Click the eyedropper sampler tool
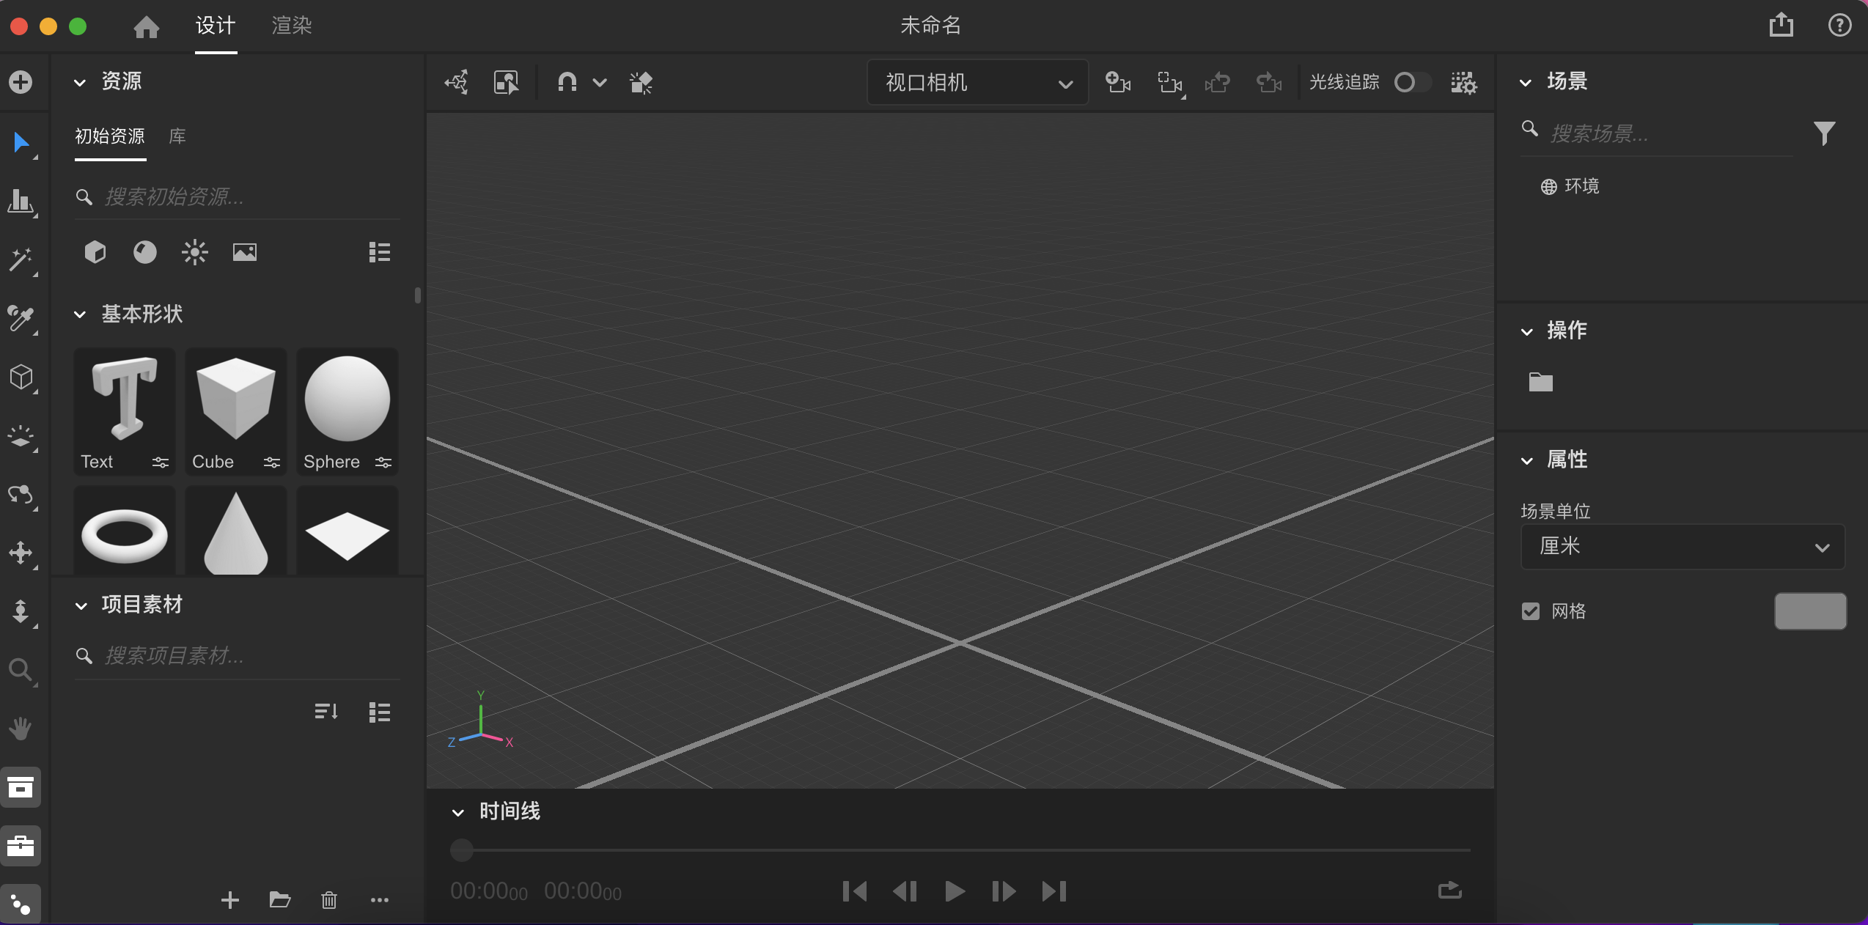Screen dimensions: 1868x925 [20, 318]
